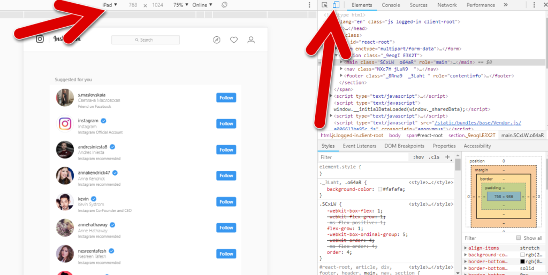Switch to the Console tab
This screenshot has width=548, height=275.
[391, 5]
